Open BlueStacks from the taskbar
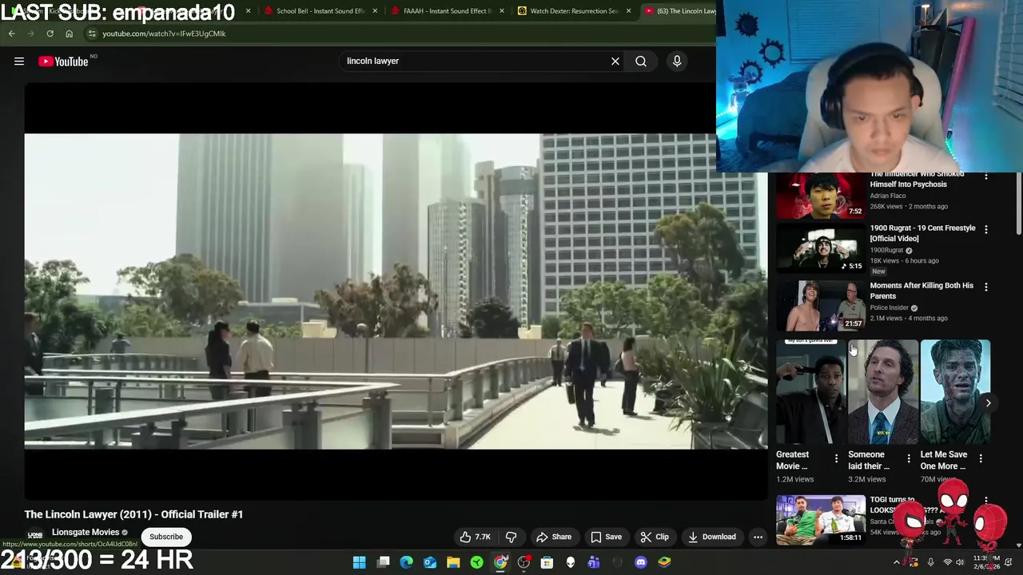Screen dimensions: 1023x575 click(x=664, y=562)
